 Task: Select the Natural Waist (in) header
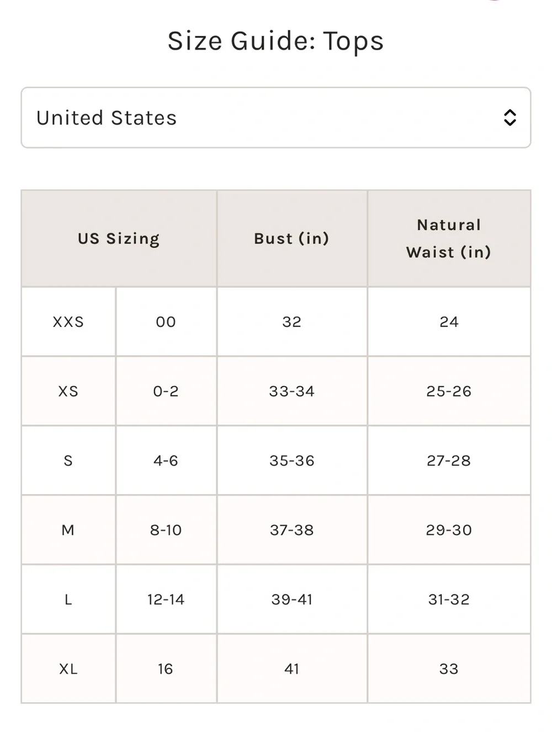449,239
